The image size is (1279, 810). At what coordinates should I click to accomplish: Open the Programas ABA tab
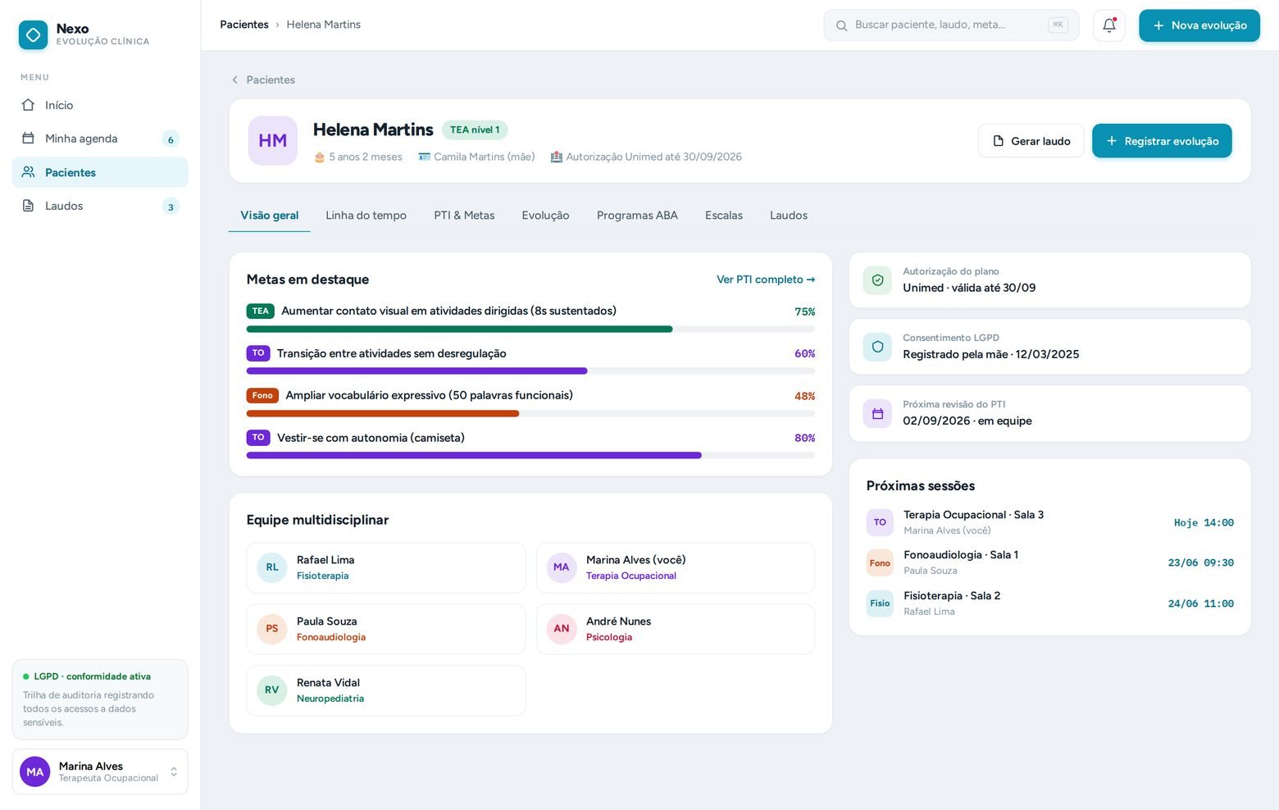coord(637,216)
